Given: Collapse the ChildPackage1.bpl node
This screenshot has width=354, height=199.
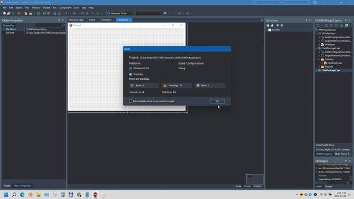Looking at the screenshot, I should click(317, 48).
